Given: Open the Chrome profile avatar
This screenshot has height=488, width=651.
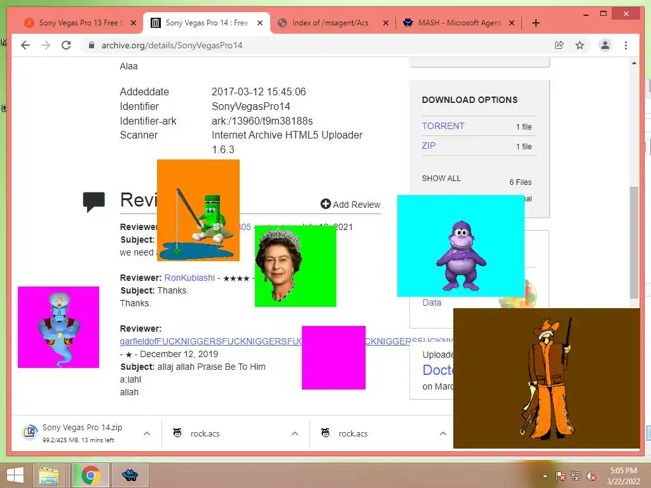Looking at the screenshot, I should [605, 45].
